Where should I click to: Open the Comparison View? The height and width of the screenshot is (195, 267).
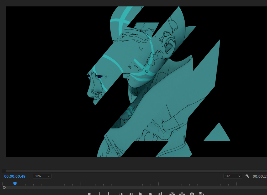click(201, 194)
